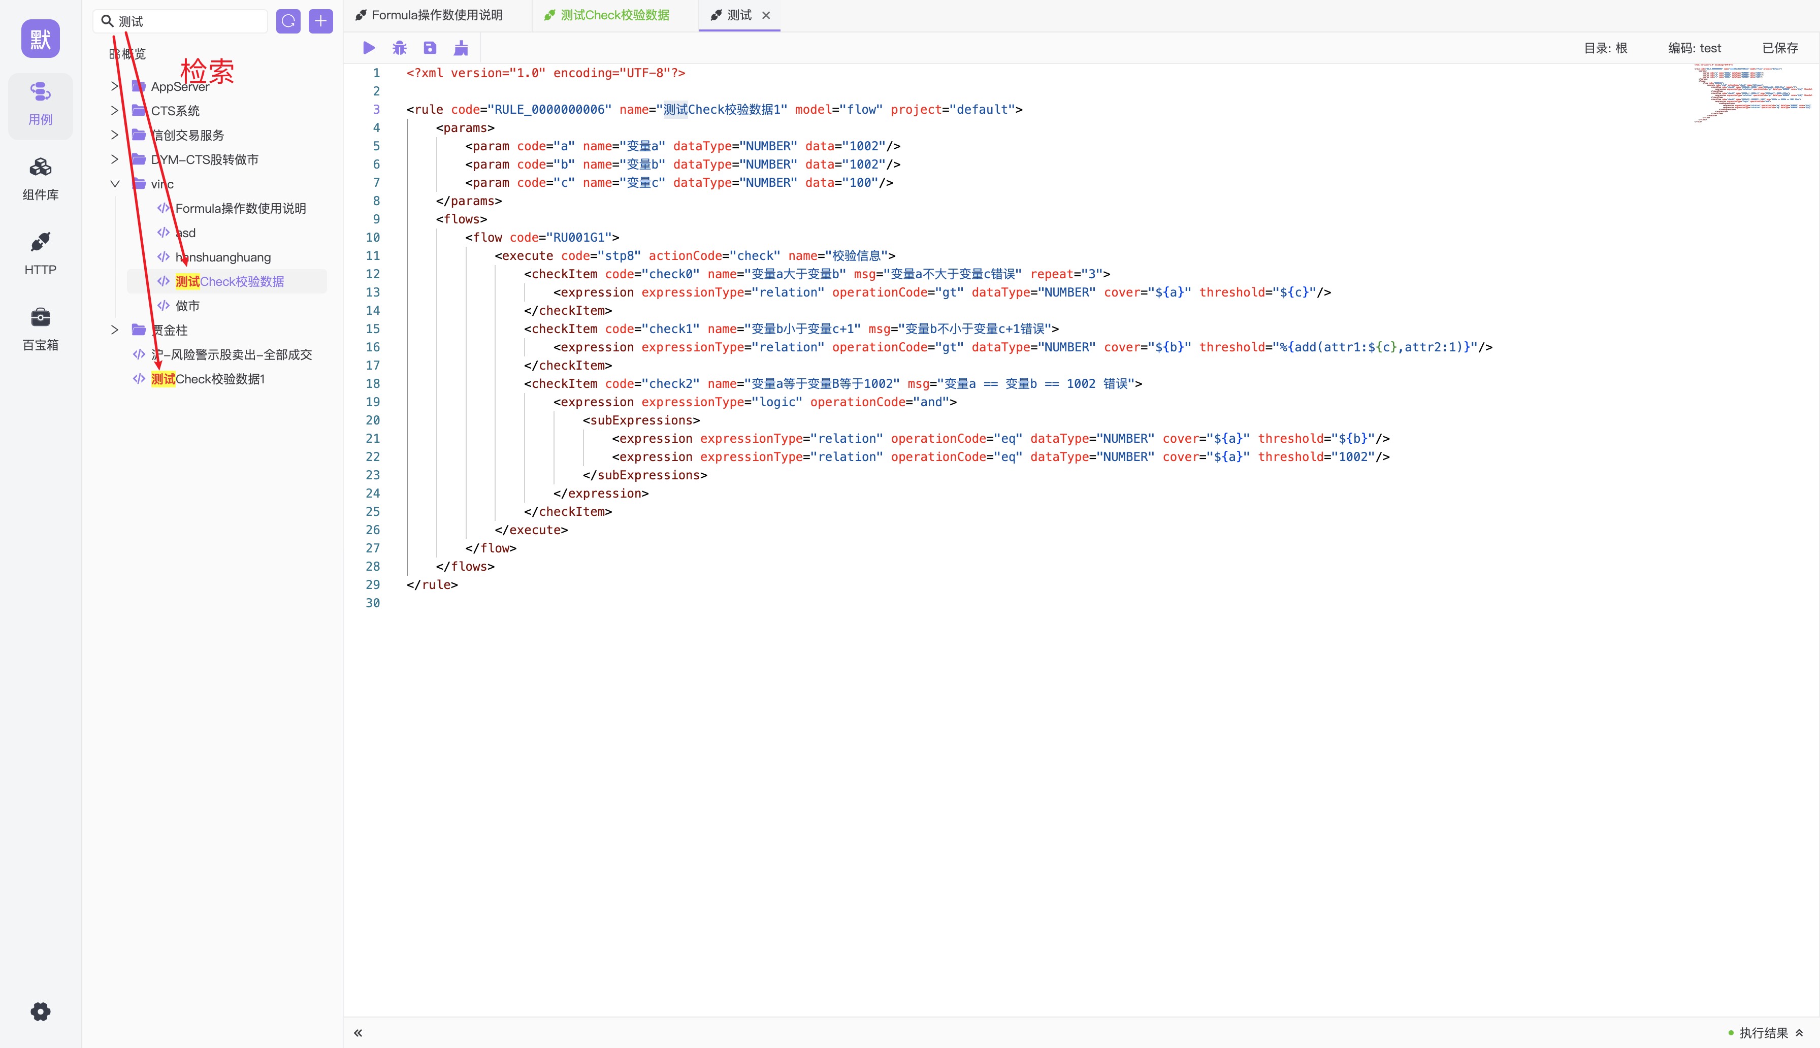Click the clean broom icon in toolbar

pyautogui.click(x=461, y=48)
